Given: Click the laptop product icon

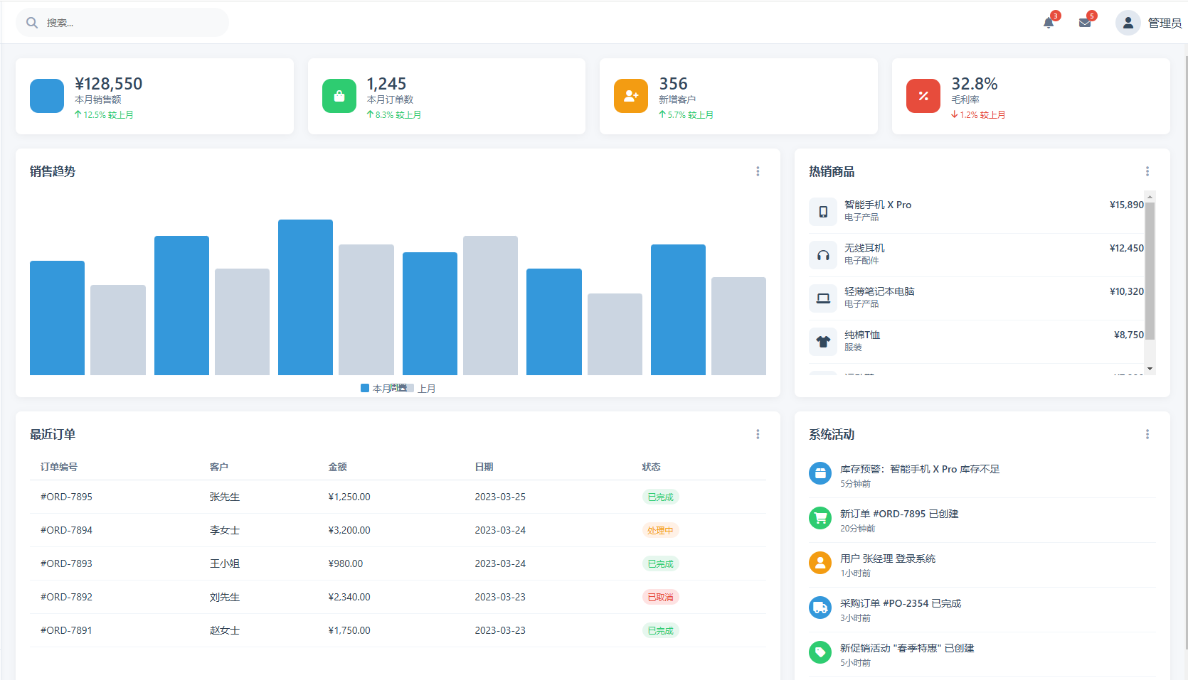Looking at the screenshot, I should 823,298.
